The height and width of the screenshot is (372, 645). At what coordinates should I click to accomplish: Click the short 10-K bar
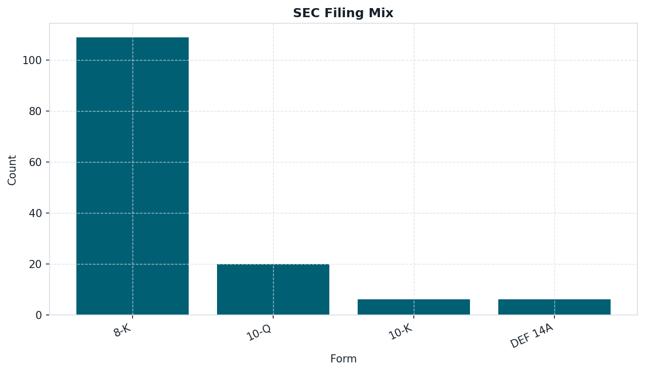pos(413,307)
